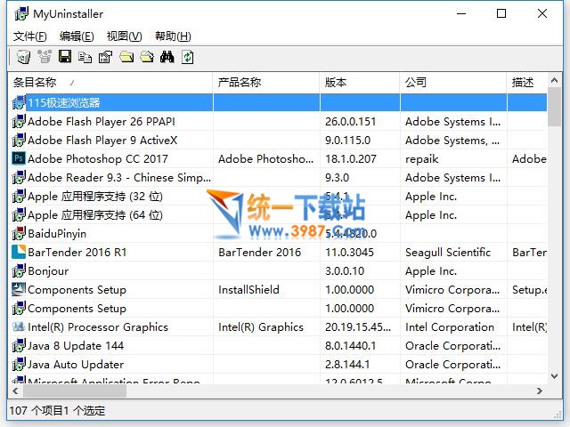Screen dimensions: 570x427
Task: Click the InstallShield Components Setup row icon
Action: (x=19, y=289)
